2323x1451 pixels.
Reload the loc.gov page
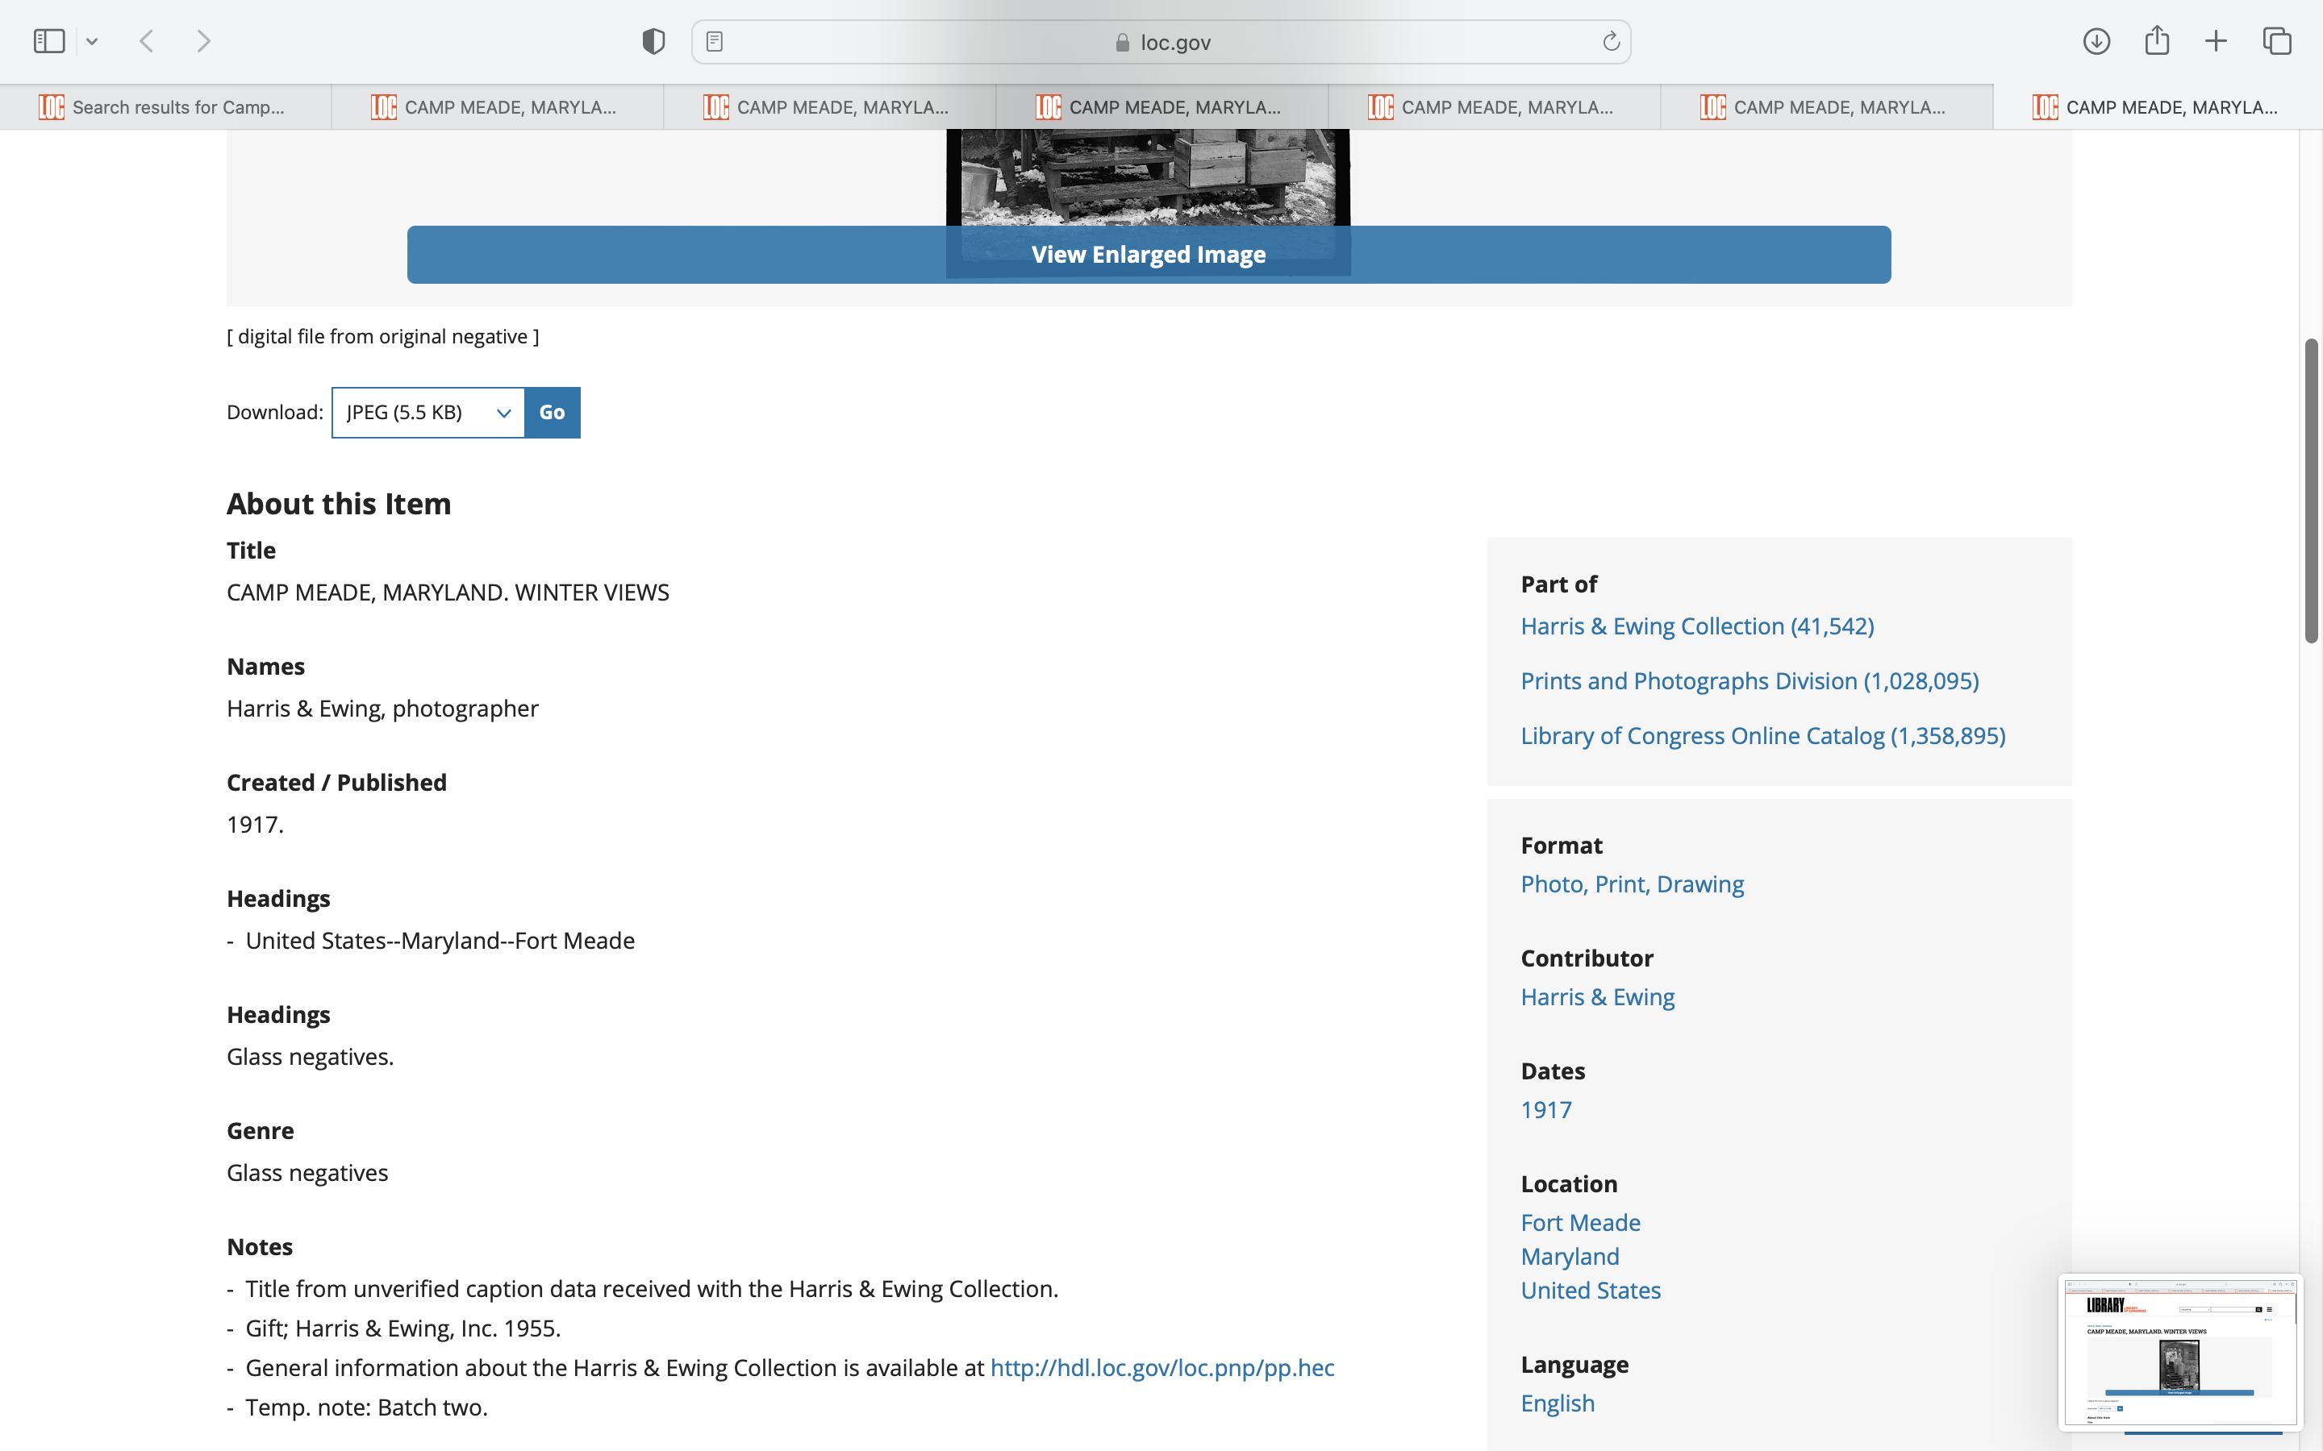tap(1611, 41)
